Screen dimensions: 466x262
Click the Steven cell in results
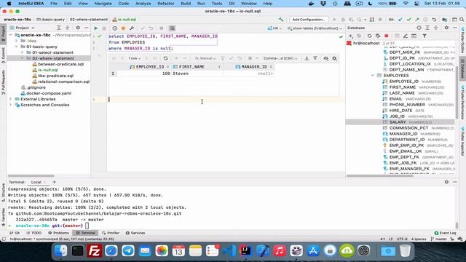(x=197, y=74)
